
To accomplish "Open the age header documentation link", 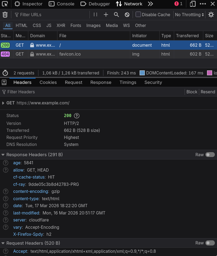I will point(5,163).
